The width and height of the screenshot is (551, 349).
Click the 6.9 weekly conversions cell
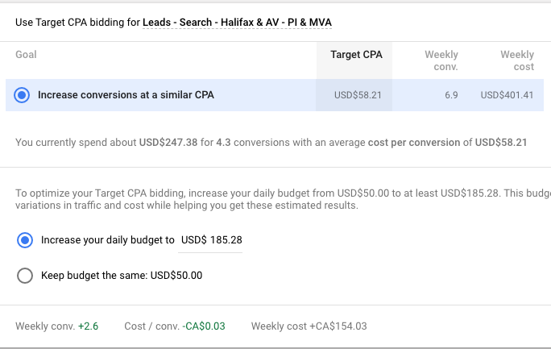tap(451, 95)
